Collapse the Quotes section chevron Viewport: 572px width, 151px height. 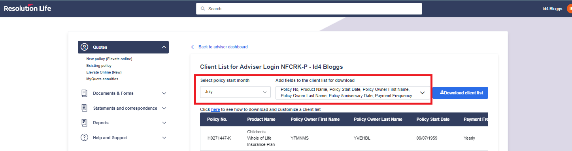click(164, 47)
